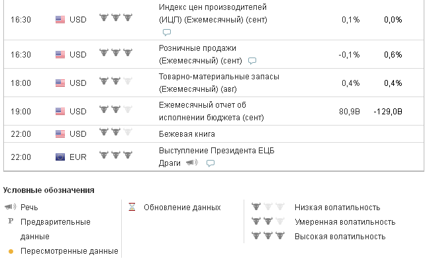Click the speaker icon next to Драги
Viewport: 427px width, 267px height.
[x=191, y=163]
